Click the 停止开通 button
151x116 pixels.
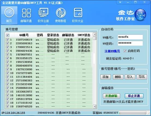click(x=134, y=96)
